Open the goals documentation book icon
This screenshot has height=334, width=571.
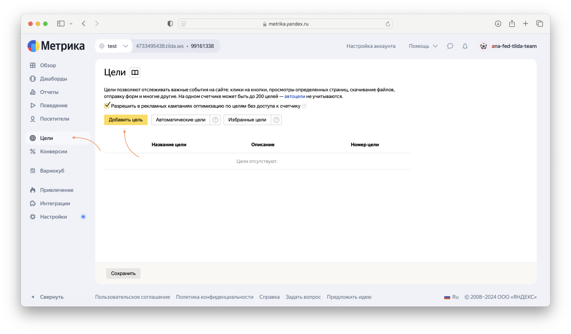tap(135, 72)
